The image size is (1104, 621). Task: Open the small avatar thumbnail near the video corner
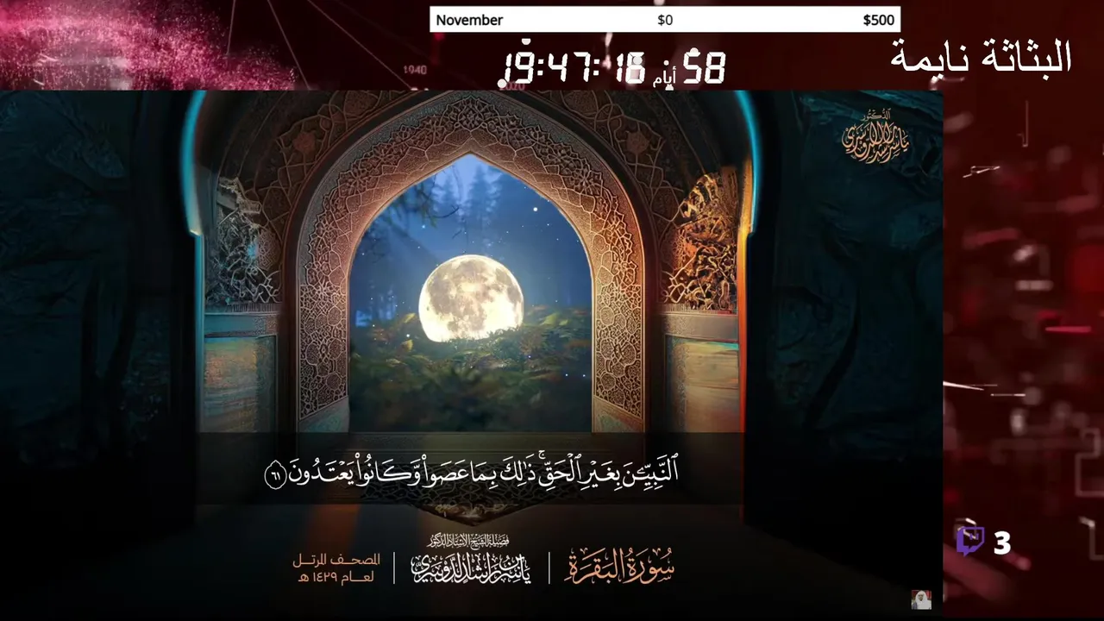click(x=921, y=599)
